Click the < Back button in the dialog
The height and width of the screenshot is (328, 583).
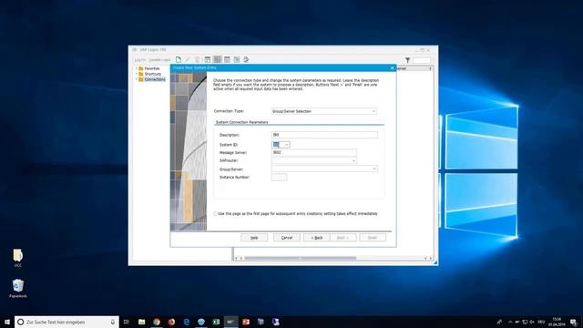[x=316, y=237]
